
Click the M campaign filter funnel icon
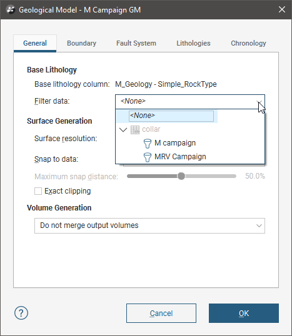click(x=147, y=144)
